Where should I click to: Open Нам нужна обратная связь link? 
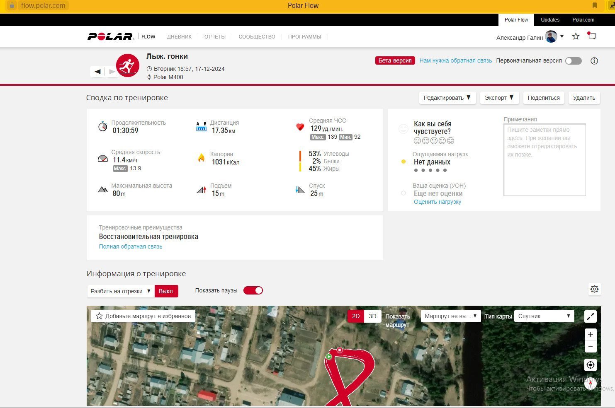pos(455,60)
